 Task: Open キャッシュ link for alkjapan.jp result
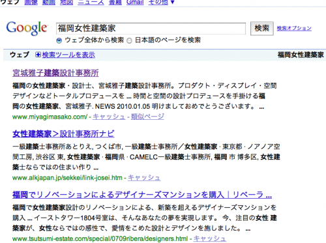[144, 178]
